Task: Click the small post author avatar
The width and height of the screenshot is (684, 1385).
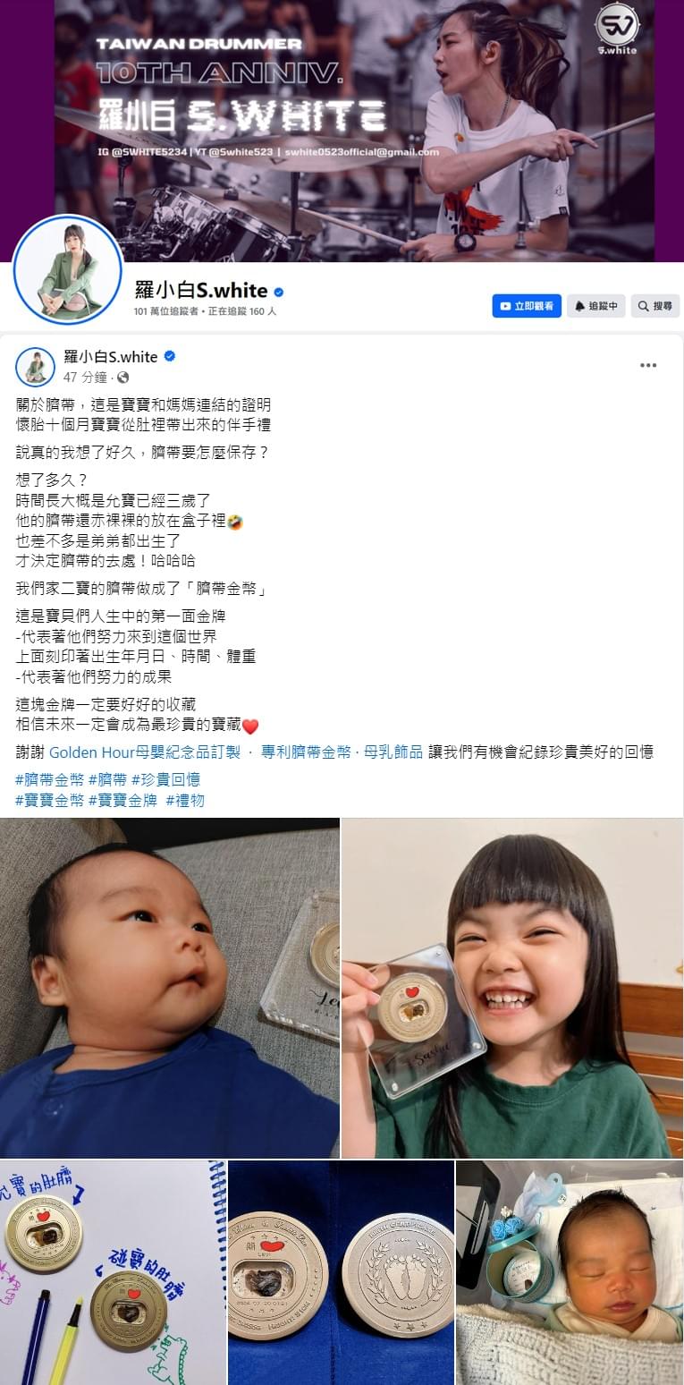Action: [36, 367]
